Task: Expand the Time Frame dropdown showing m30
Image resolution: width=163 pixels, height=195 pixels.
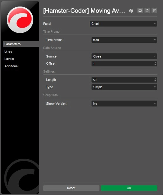Action: [124, 40]
